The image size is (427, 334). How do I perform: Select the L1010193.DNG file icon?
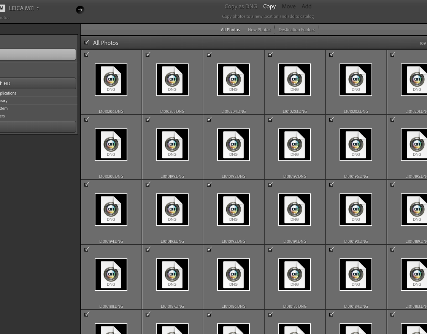(172, 210)
